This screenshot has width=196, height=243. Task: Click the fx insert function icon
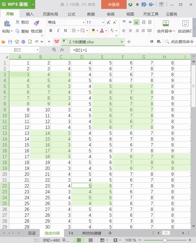62,50
